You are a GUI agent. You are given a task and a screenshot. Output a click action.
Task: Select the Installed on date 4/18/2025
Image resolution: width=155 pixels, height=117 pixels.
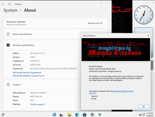click(35, 61)
